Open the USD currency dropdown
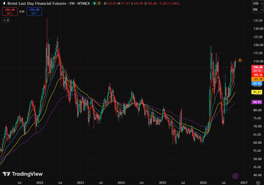The width and height of the screenshot is (264, 185). [258, 3]
